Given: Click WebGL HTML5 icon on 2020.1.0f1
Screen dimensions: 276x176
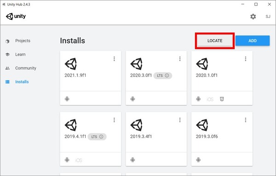Looking at the screenshot, I should pyautogui.click(x=222, y=99).
